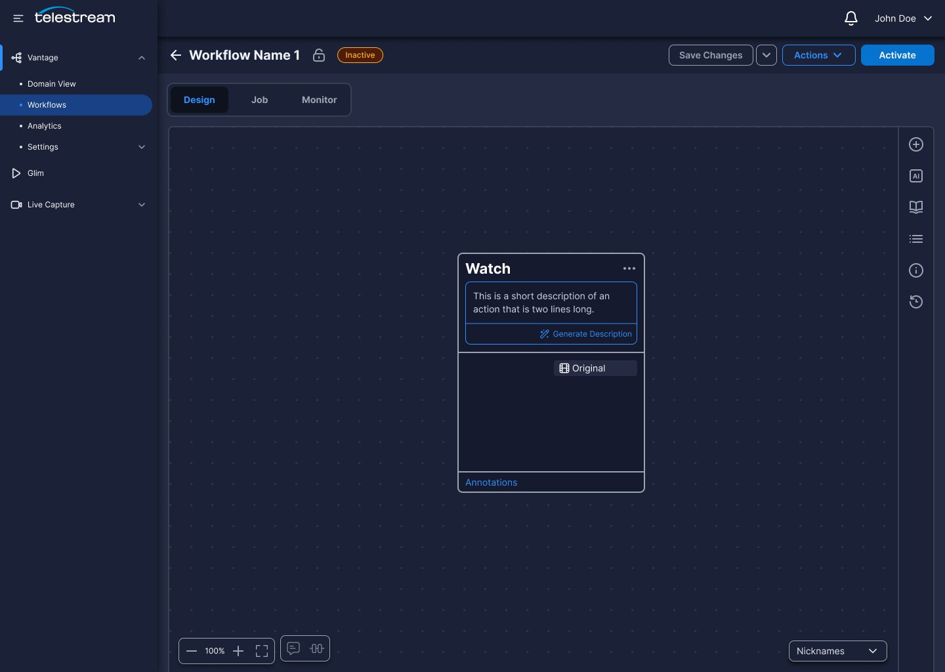Switch to the Monitor tab
Viewport: 945px width, 672px height.
[320, 100]
